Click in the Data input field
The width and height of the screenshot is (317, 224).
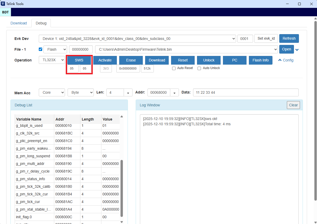coord(245,92)
